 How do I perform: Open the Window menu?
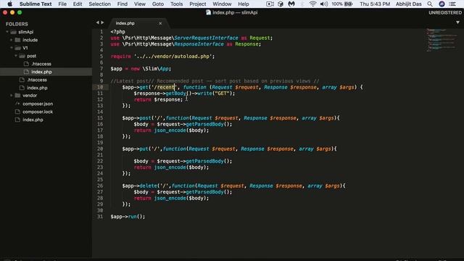[x=222, y=4]
